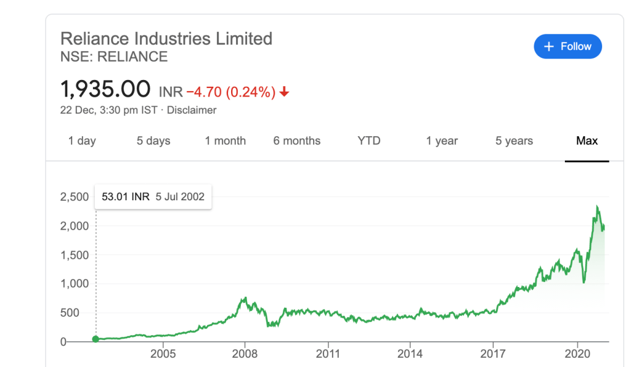Select the Max range tab
Image resolution: width=626 pixels, height=367 pixels.
[587, 141]
